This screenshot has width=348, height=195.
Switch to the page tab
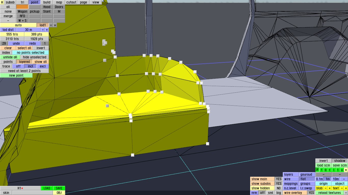click(84, 2)
